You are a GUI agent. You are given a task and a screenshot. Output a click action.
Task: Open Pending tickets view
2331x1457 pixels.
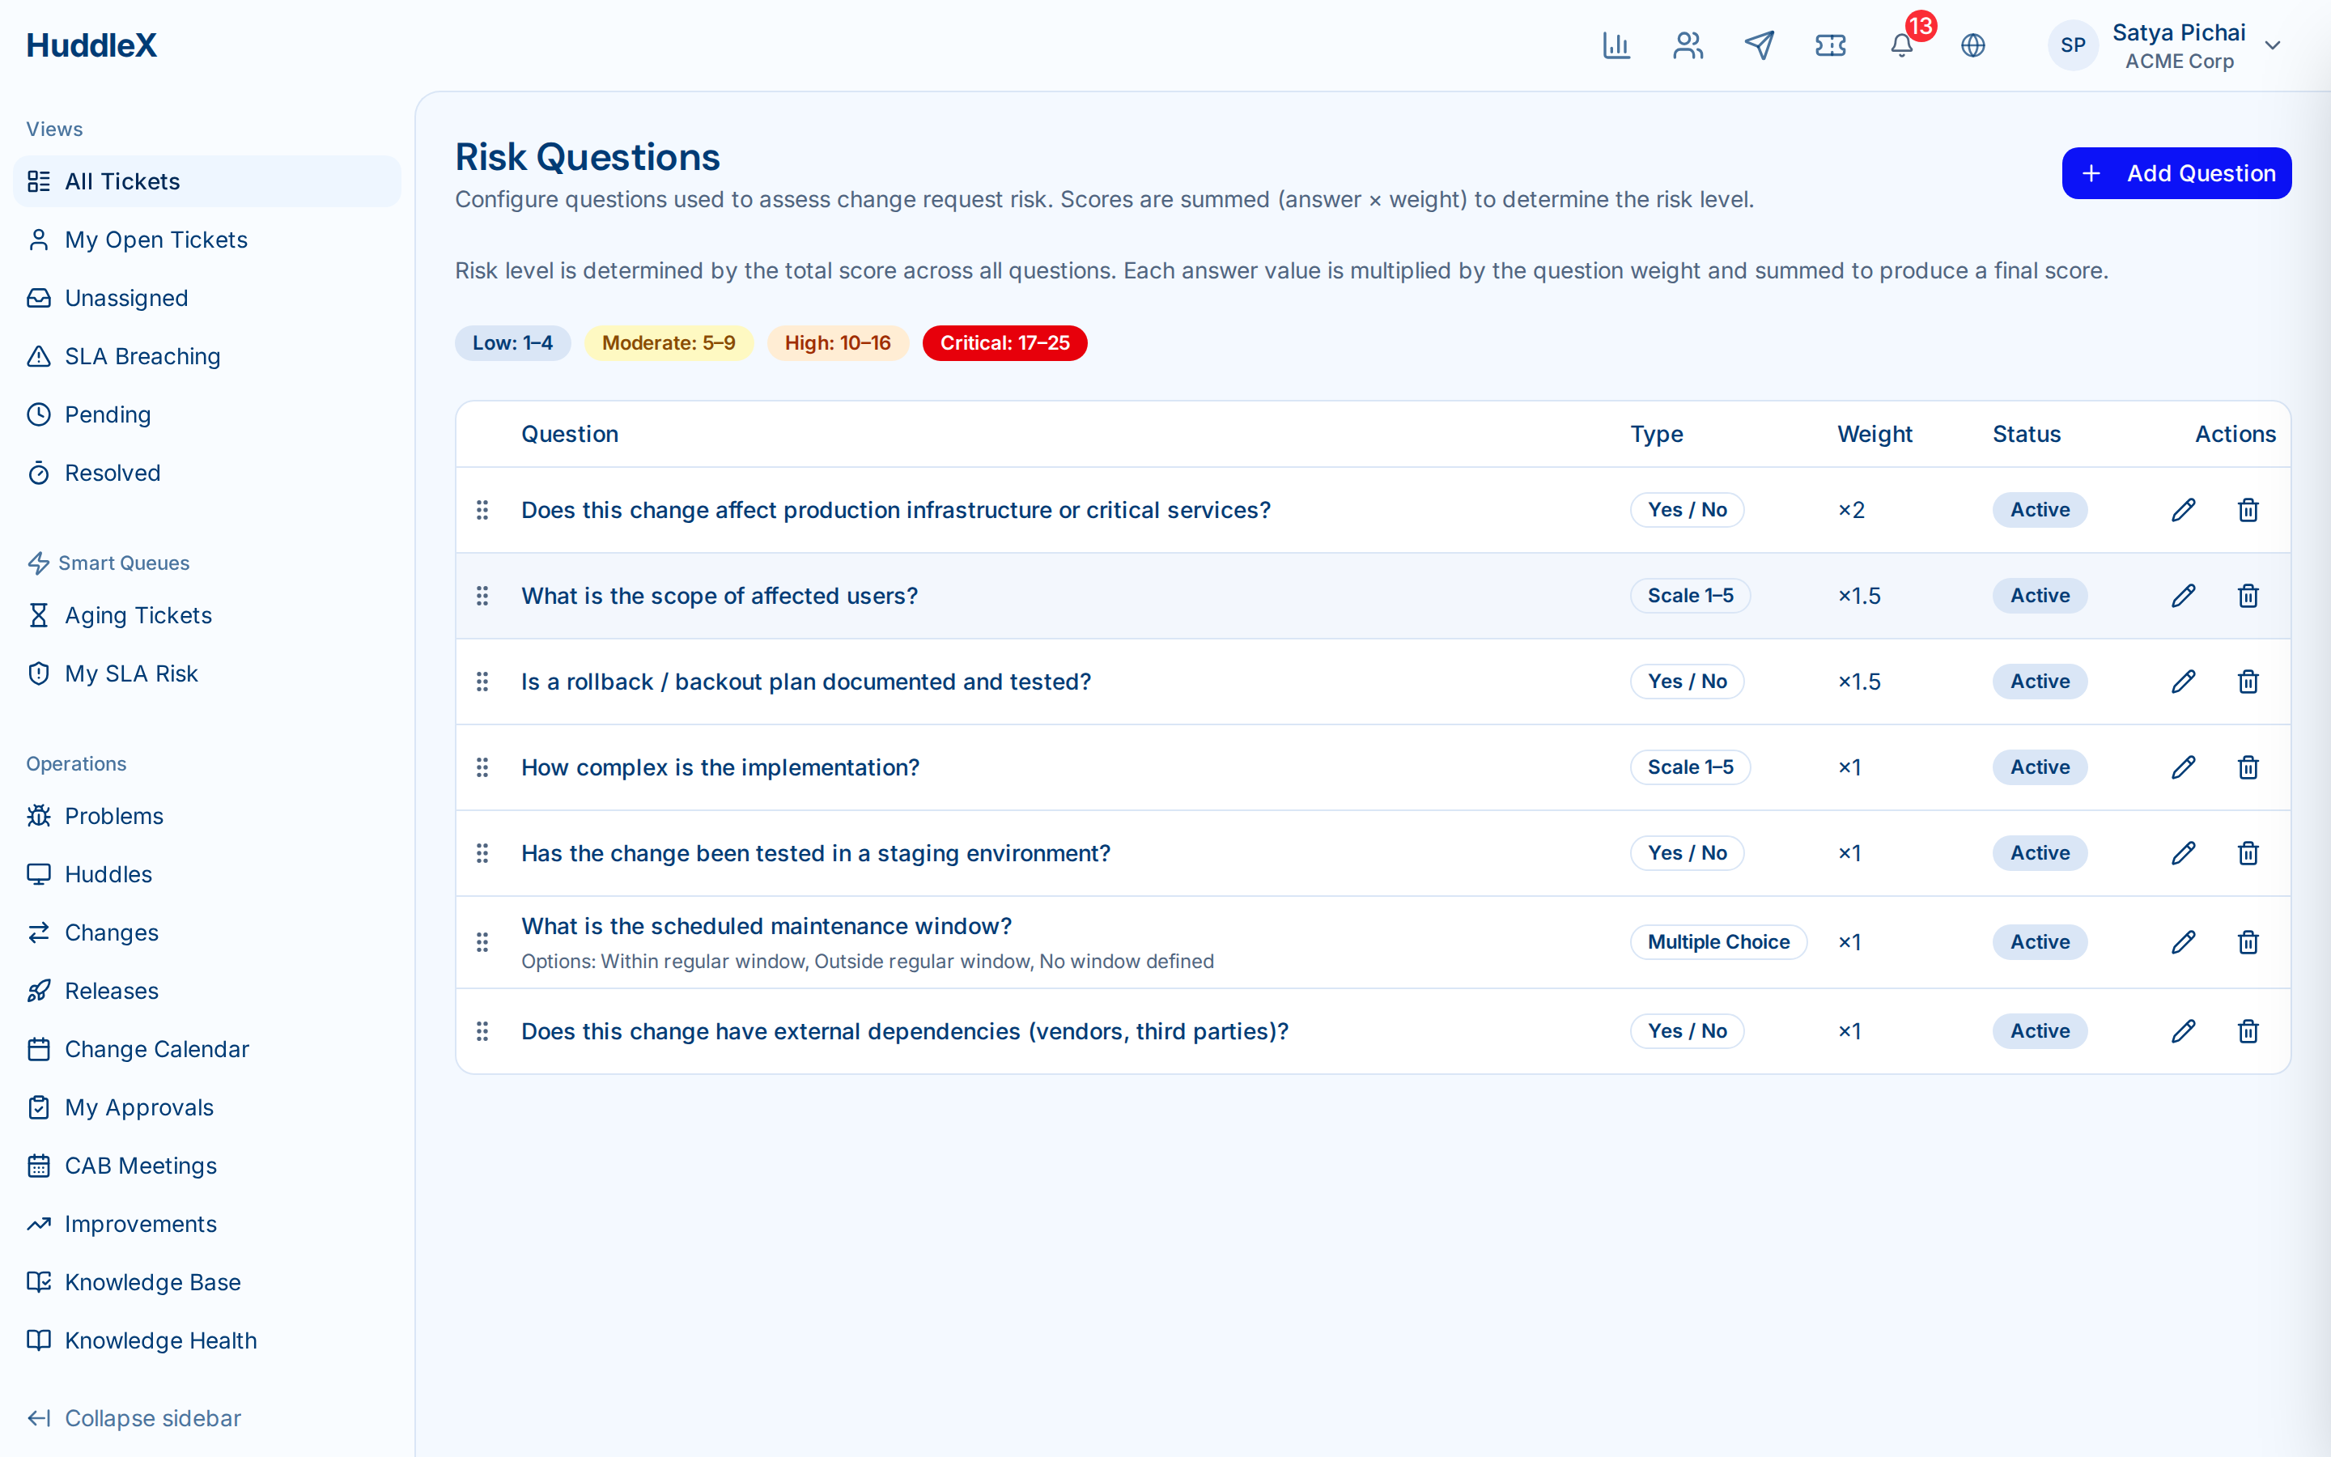207,414
